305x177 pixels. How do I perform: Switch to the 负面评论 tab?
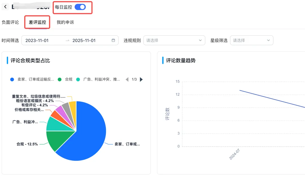point(10,22)
